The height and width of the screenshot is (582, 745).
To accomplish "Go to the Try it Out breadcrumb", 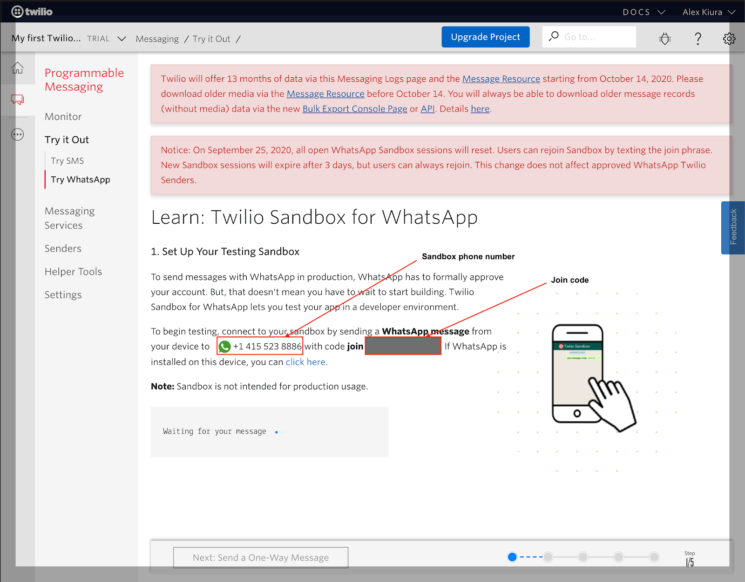I will pyautogui.click(x=211, y=39).
